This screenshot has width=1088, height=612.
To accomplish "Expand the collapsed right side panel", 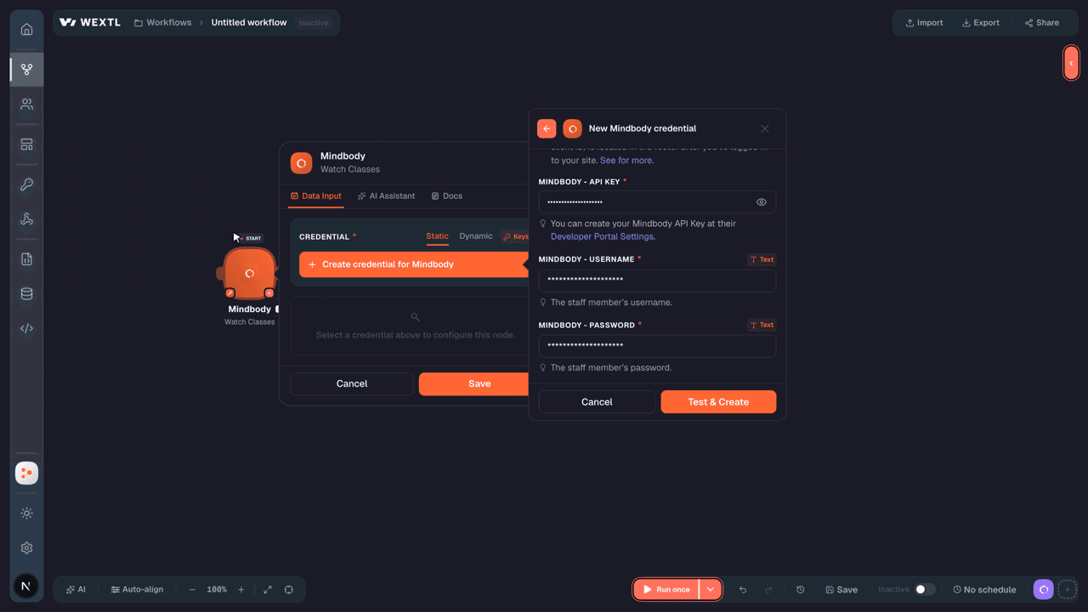I will [1071, 63].
